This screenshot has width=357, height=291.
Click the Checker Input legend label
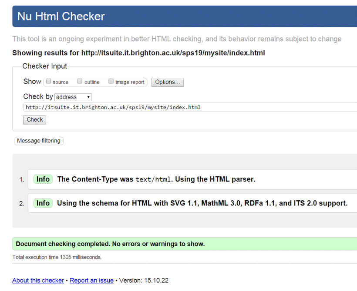point(44,66)
